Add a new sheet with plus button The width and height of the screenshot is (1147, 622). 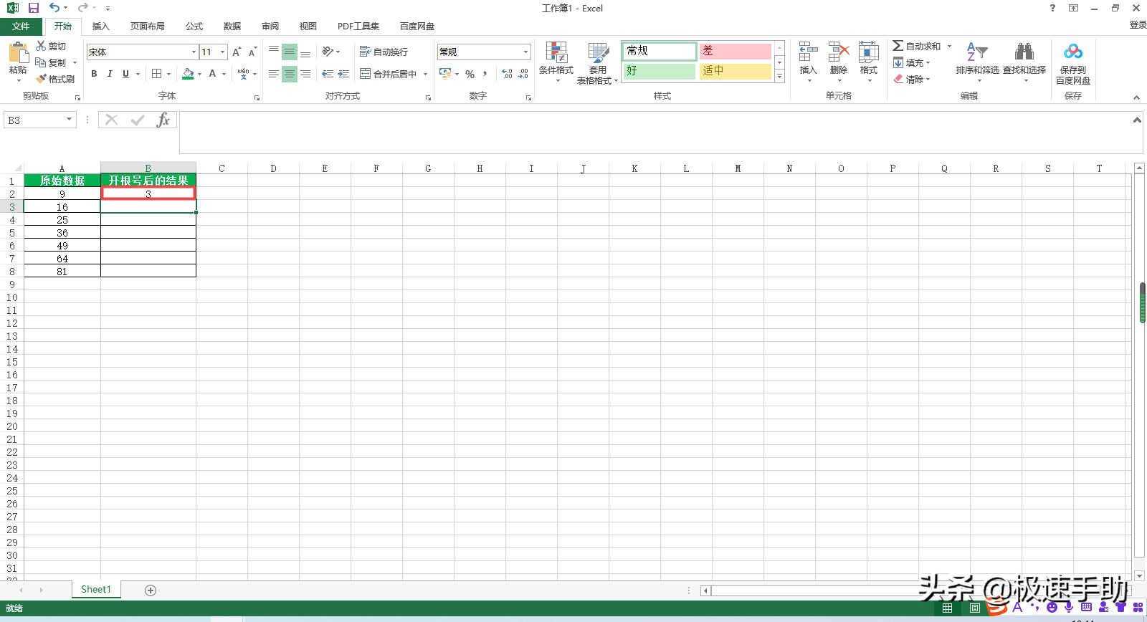tap(151, 590)
